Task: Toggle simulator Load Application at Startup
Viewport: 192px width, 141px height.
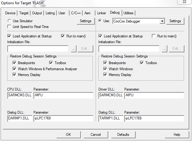Action: 9,36
